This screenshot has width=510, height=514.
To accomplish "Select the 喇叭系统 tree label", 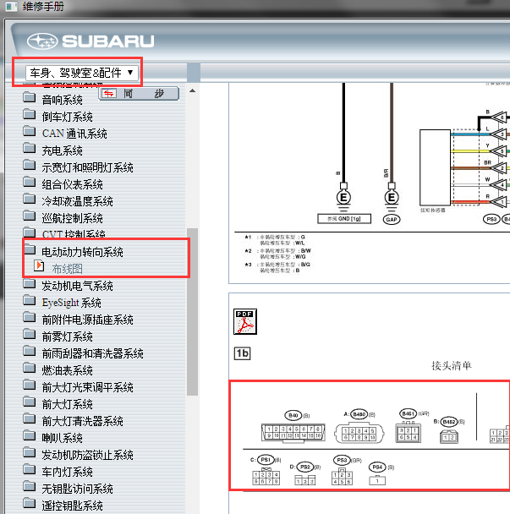I will click(63, 438).
